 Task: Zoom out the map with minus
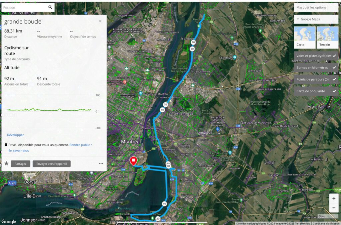(x=334, y=208)
